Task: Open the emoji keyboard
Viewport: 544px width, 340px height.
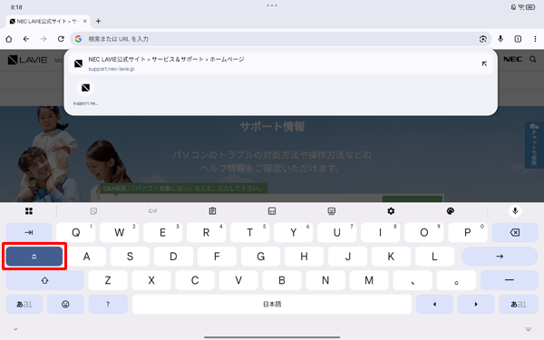Action: 65,305
